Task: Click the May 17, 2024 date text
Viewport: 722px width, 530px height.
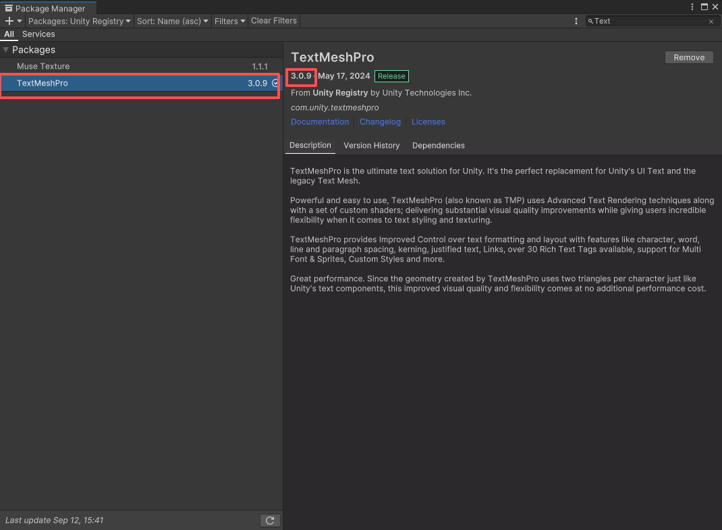Action: tap(344, 76)
